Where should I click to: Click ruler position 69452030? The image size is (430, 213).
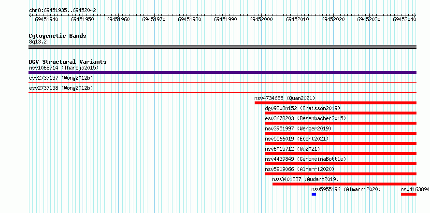(369, 19)
